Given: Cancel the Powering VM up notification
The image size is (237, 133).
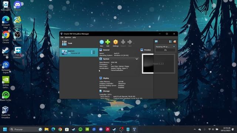Looking at the screenshot, I should 174,47.
